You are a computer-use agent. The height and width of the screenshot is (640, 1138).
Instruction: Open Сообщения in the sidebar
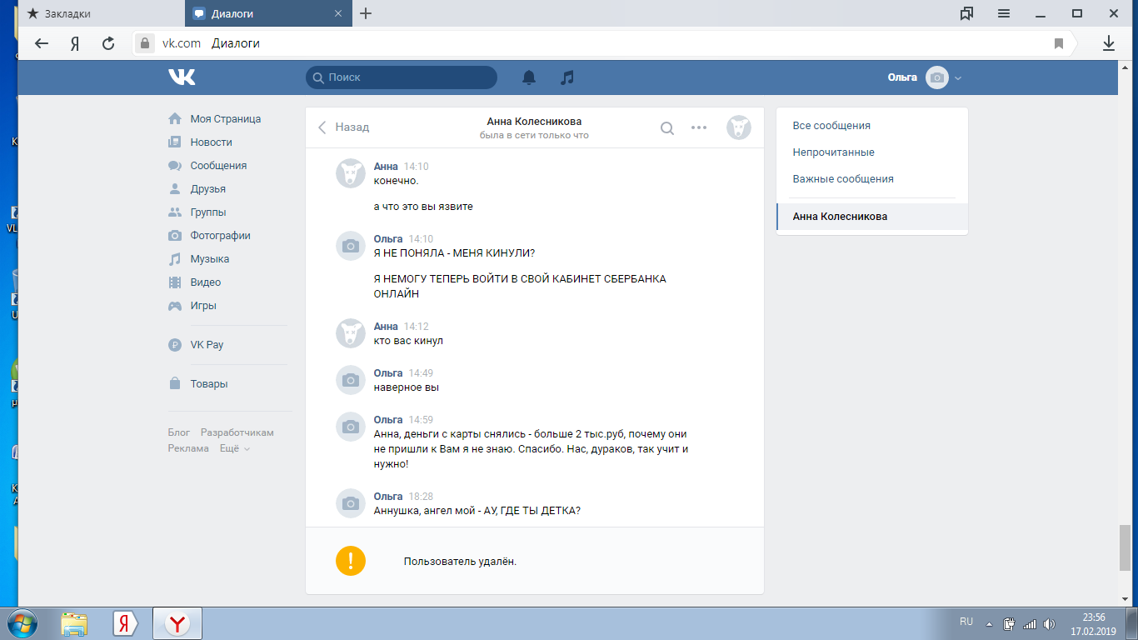pos(218,166)
